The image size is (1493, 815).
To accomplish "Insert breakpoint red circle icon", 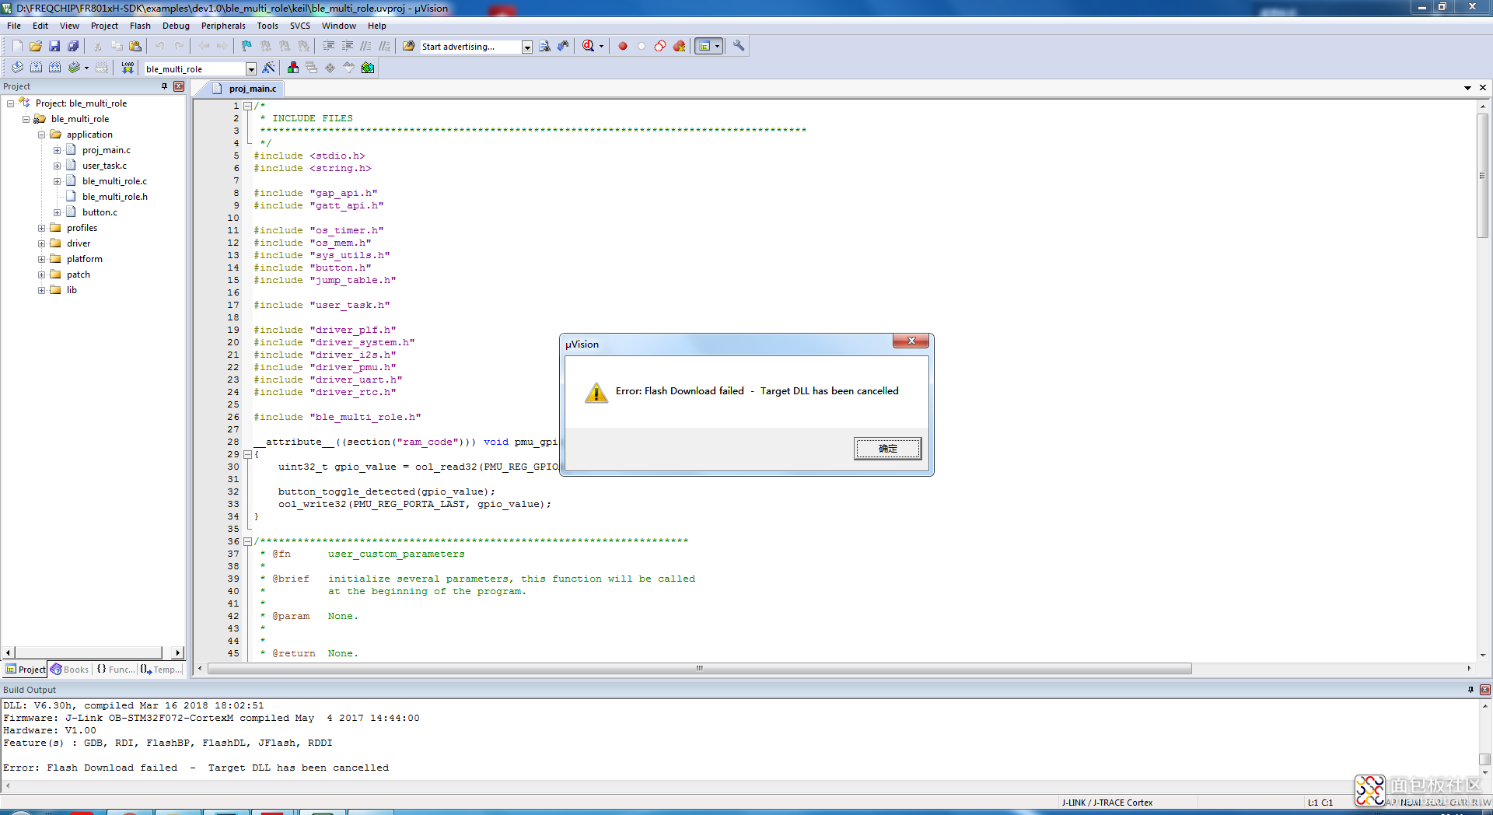I will click(623, 47).
